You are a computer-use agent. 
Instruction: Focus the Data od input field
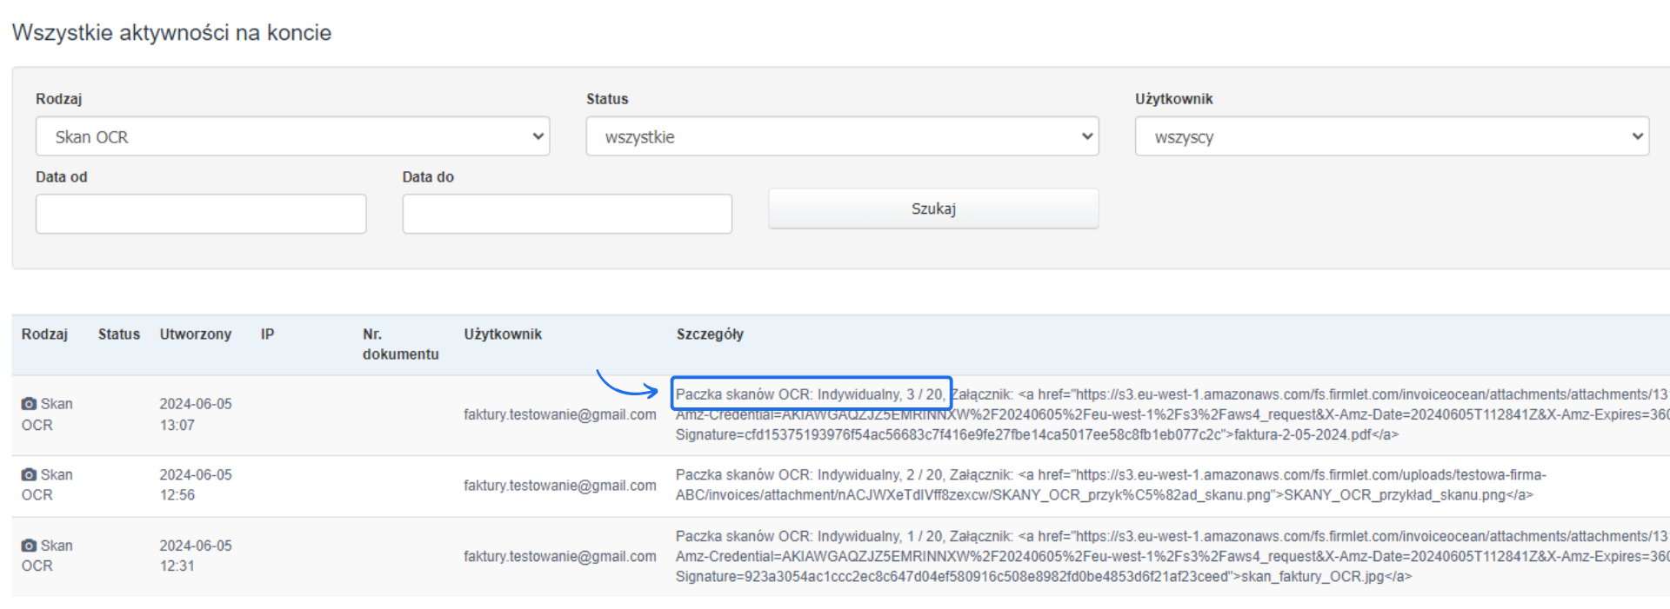coord(201,214)
